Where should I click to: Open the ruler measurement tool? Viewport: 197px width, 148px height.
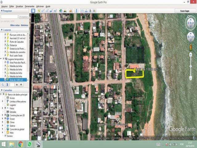click(x=77, y=11)
